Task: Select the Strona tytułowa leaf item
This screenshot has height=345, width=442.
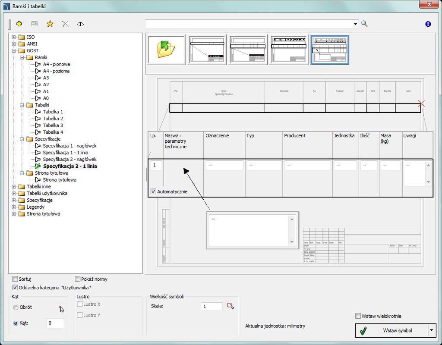Action: [x=60, y=180]
